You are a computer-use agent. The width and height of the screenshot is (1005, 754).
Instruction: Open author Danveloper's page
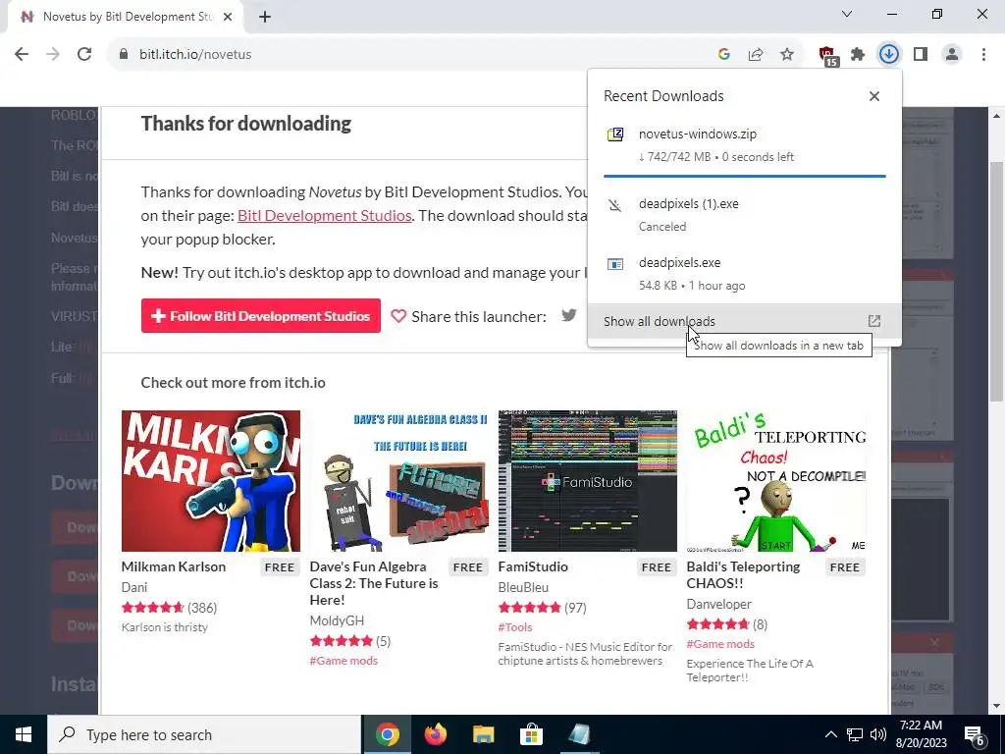(718, 604)
